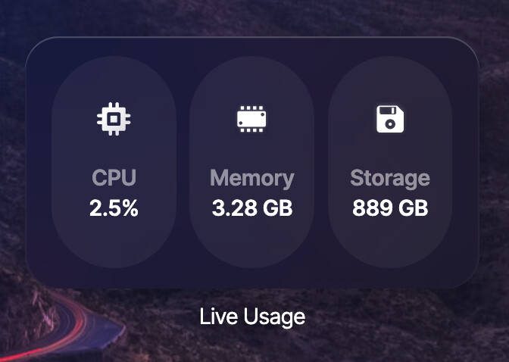Click the 3.28 GB memory value
The height and width of the screenshot is (362, 509).
click(x=252, y=208)
